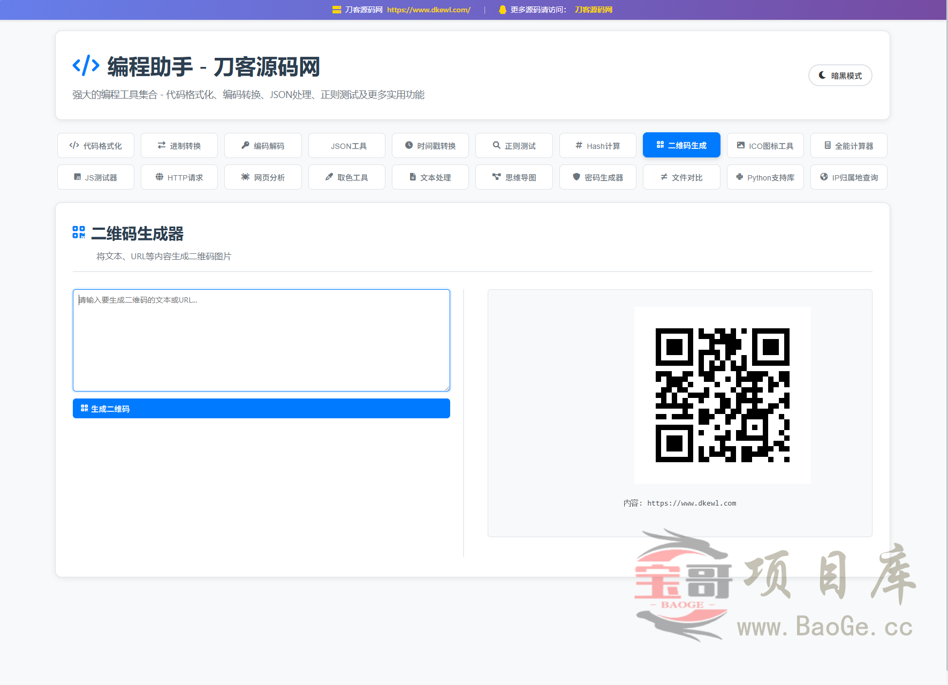The image size is (948, 685).
Task: Click the QR icon beside 二维码生成器 heading
Action: point(79,232)
